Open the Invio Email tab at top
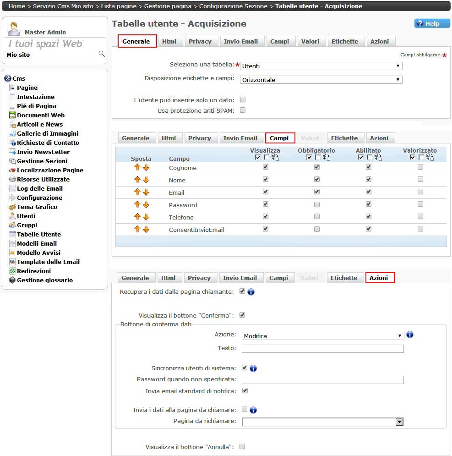This screenshot has height=456, width=452. click(240, 41)
